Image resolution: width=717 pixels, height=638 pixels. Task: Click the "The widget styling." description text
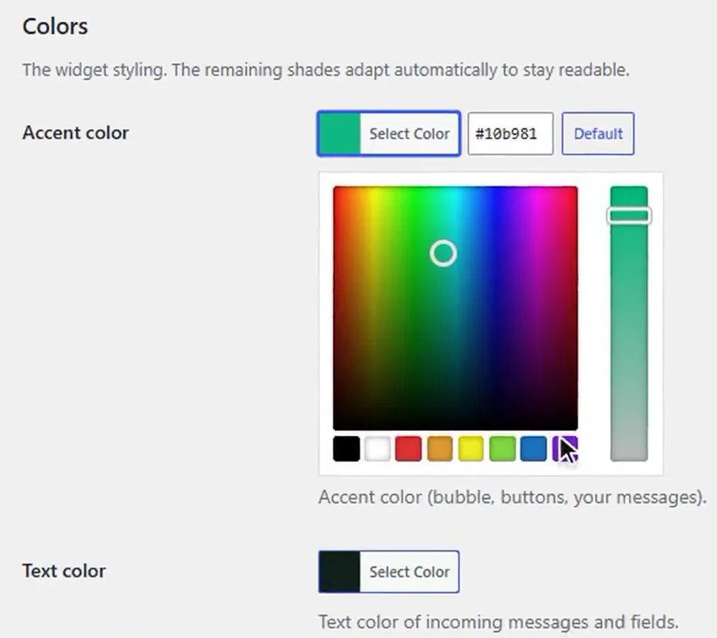94,70
